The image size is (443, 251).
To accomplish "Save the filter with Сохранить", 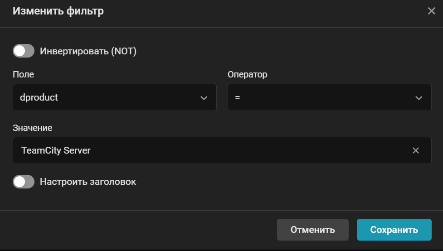I will click(x=394, y=230).
